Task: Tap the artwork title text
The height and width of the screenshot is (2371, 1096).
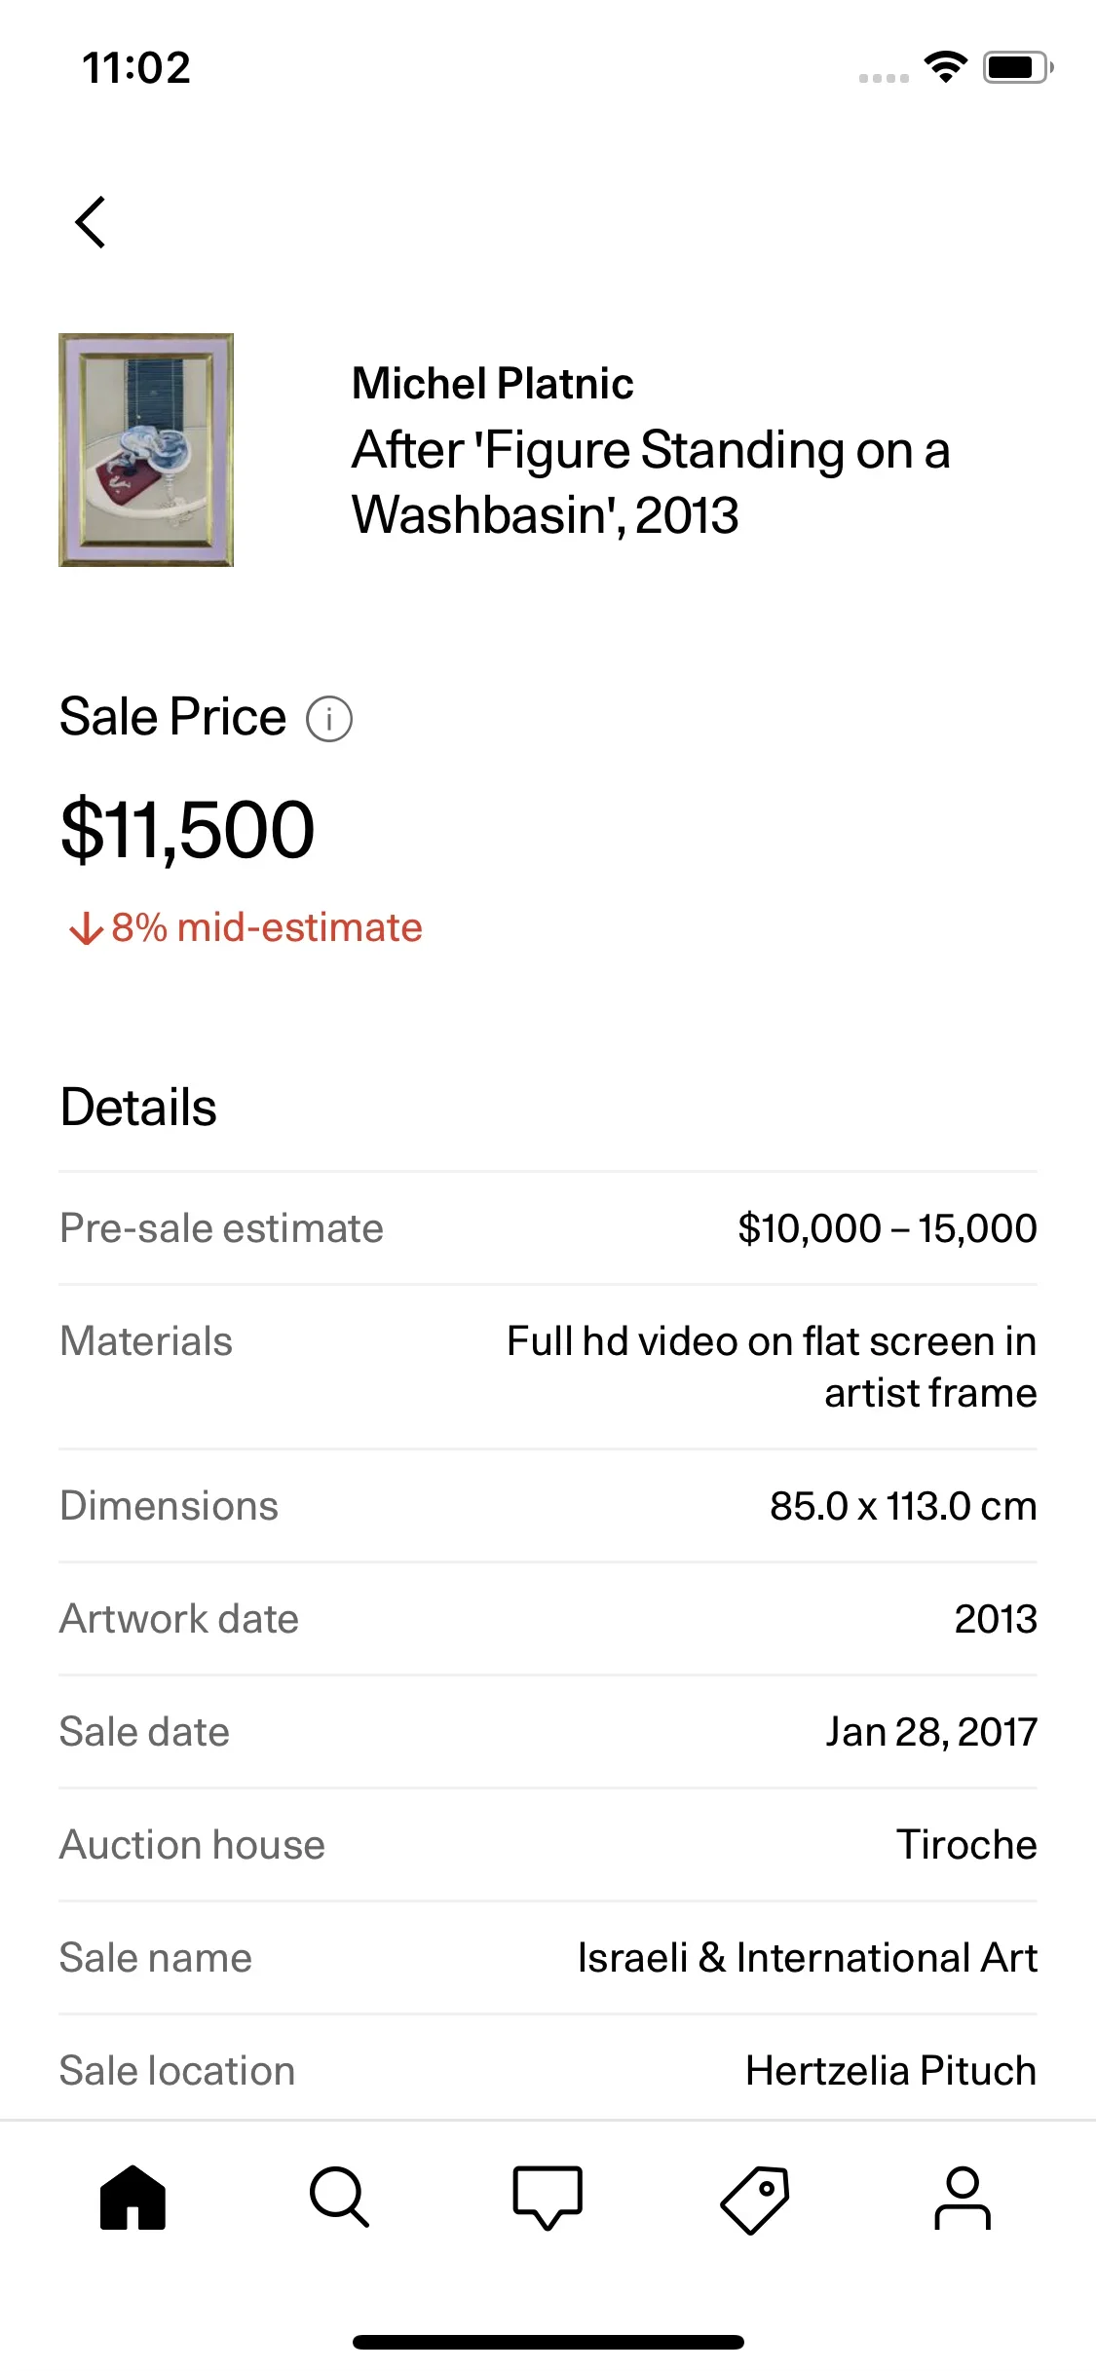Action: pos(650,482)
